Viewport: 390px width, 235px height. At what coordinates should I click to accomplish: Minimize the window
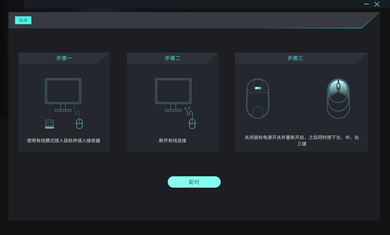pyautogui.click(x=366, y=4)
